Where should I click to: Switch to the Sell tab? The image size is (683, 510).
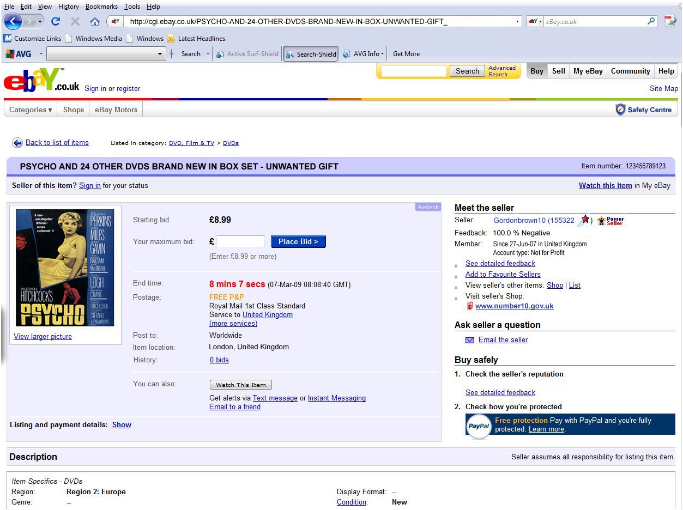tap(559, 71)
